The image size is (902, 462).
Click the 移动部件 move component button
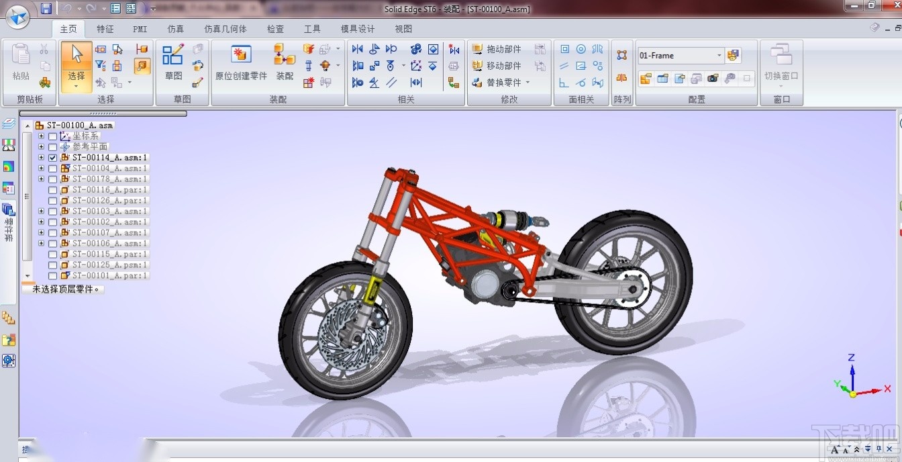(497, 66)
